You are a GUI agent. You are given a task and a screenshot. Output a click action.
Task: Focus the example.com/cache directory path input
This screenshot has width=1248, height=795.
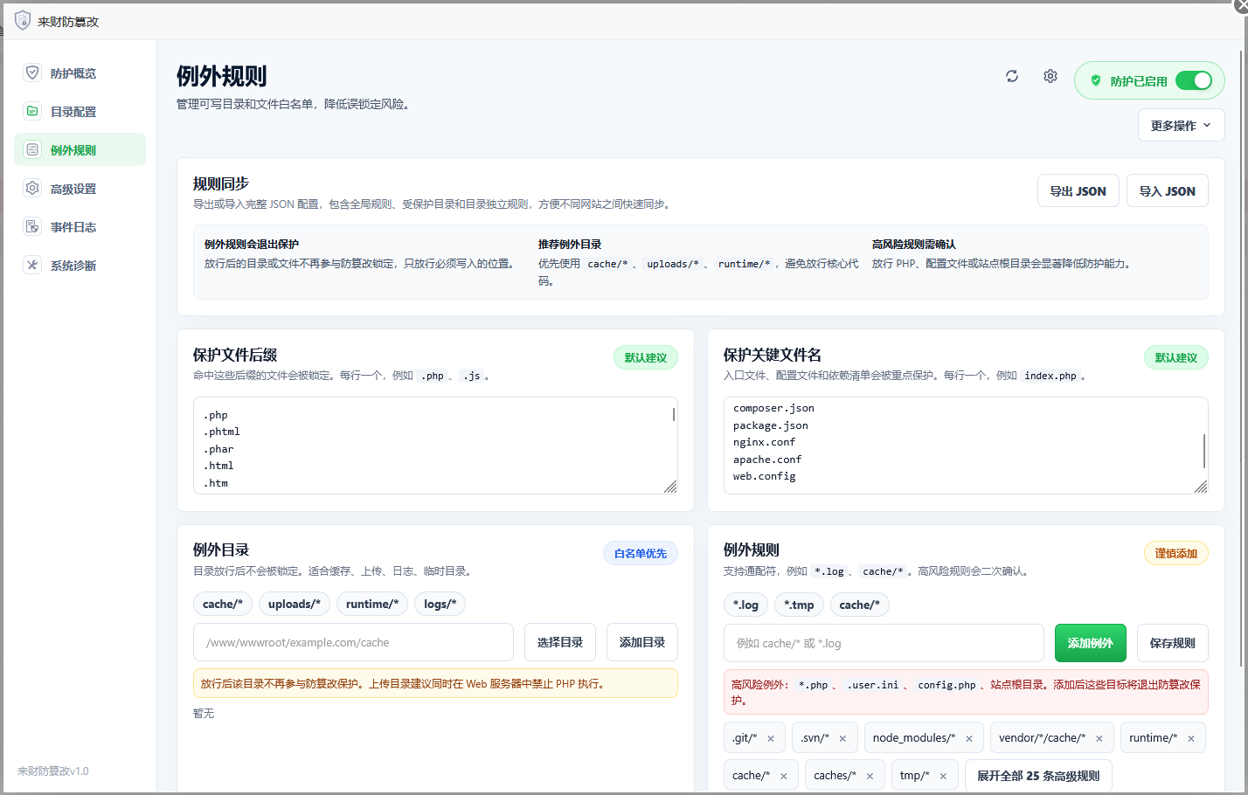(x=353, y=642)
